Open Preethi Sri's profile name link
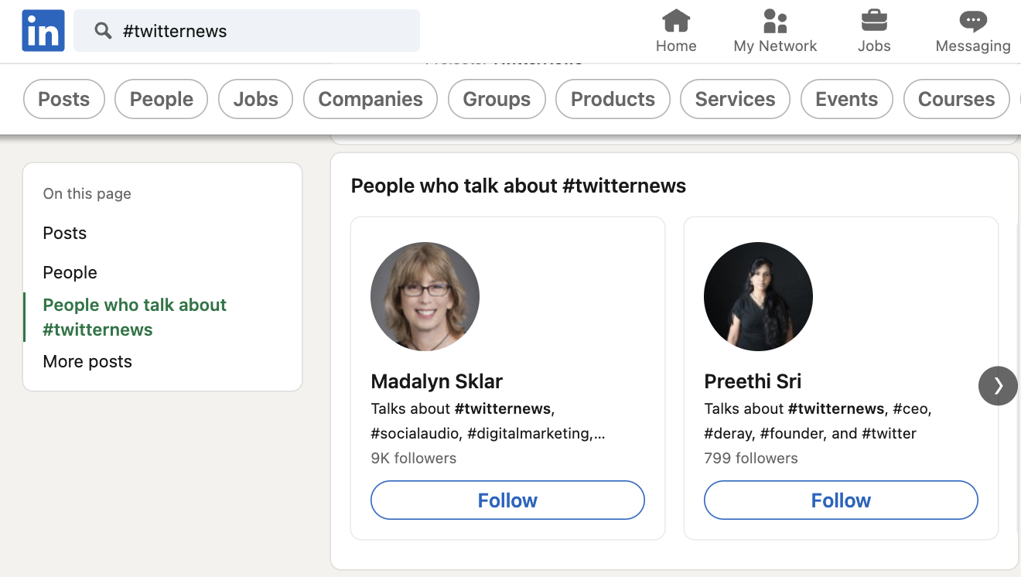Viewport: 1021px width, 577px height. [753, 381]
